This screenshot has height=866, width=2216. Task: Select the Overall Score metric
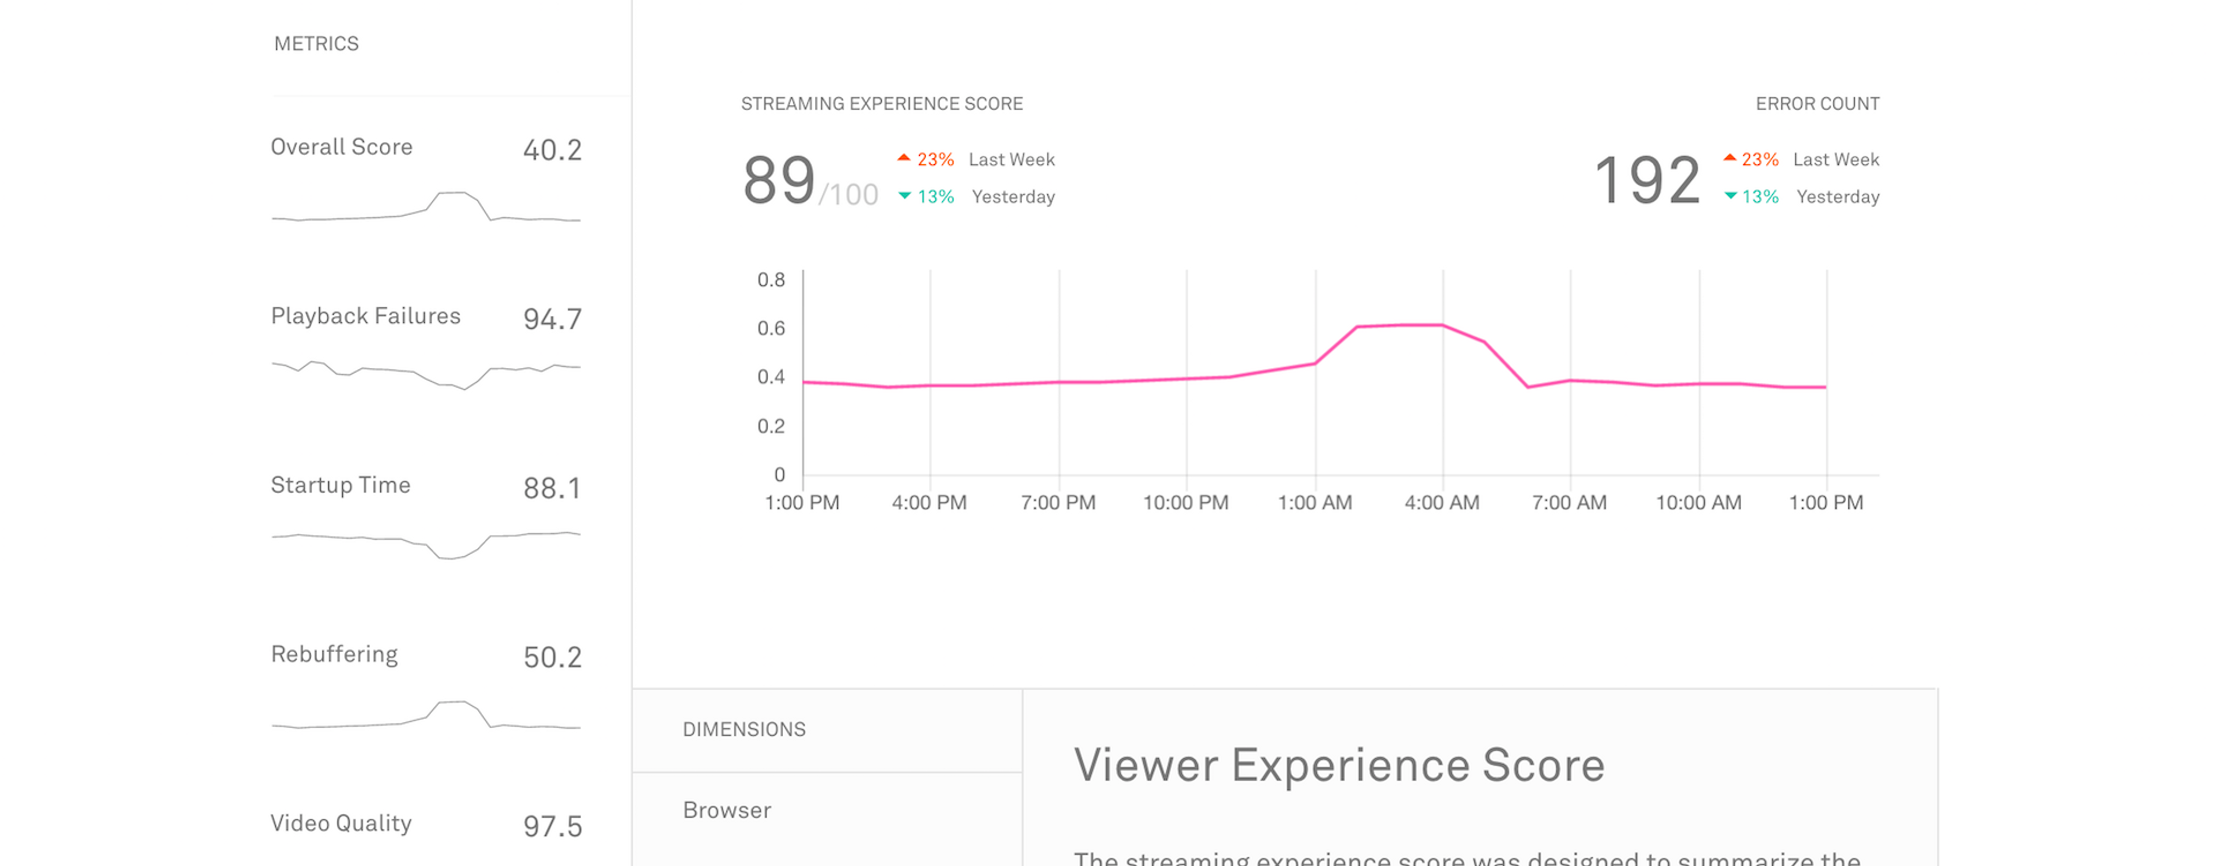pos(342,147)
